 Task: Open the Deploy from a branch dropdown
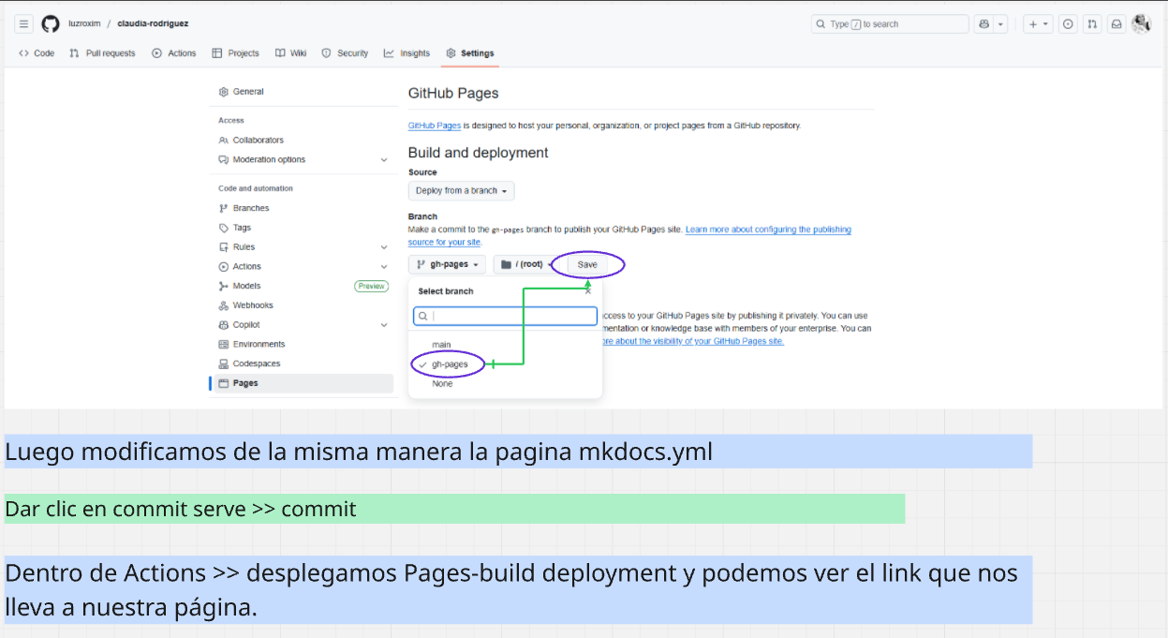[461, 191]
